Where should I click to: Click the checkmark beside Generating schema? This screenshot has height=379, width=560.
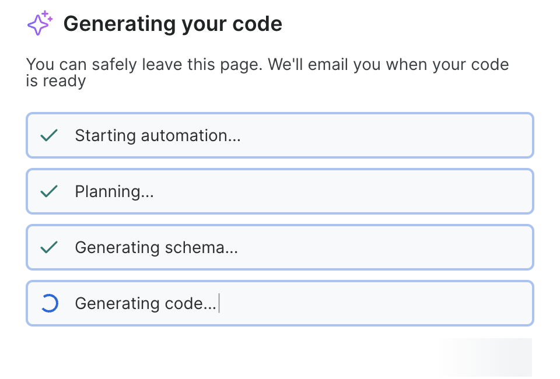tap(49, 247)
